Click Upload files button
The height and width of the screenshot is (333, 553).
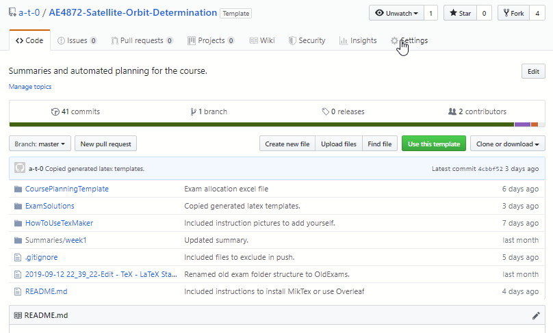339,144
